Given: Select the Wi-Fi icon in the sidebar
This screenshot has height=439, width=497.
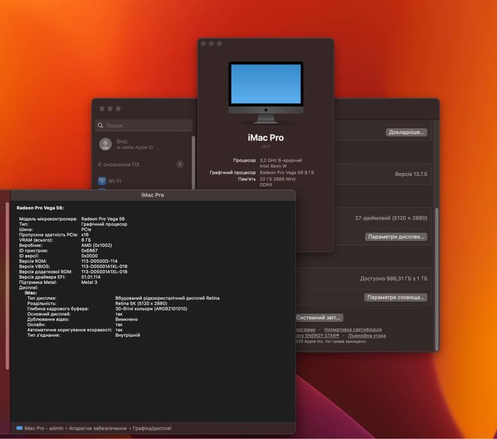Looking at the screenshot, I should tap(102, 181).
